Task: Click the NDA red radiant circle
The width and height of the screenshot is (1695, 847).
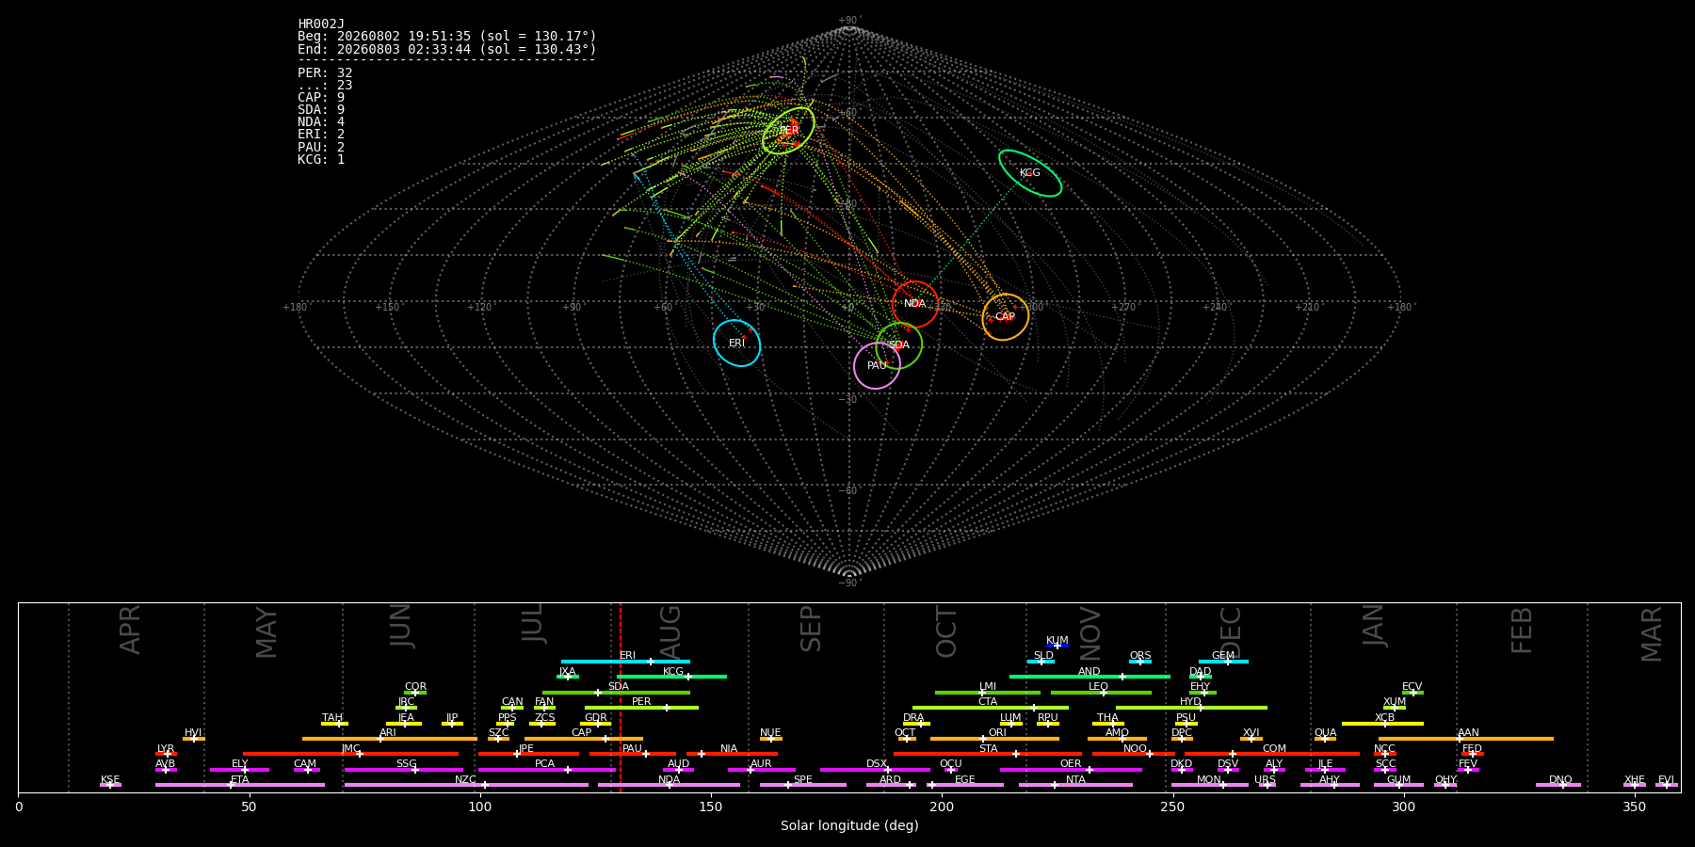Action: [915, 304]
